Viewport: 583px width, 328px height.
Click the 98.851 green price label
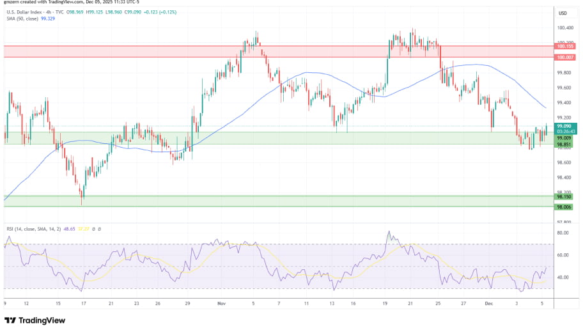[564, 144]
